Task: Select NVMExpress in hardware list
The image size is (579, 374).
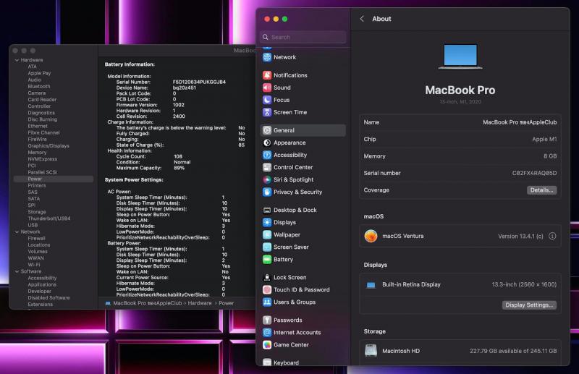Action: [x=43, y=159]
